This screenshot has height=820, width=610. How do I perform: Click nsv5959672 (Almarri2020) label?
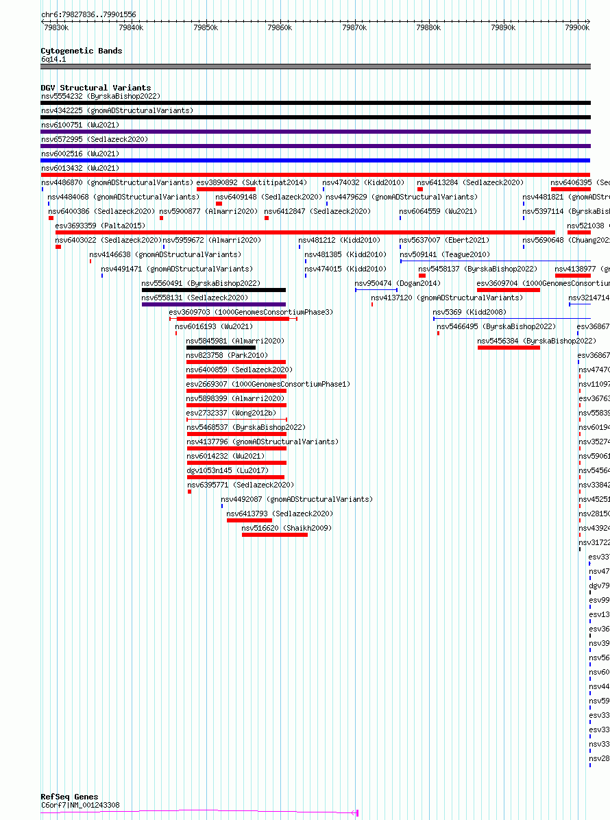pyautogui.click(x=212, y=240)
